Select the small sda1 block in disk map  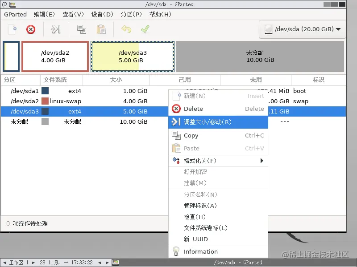pos(11,57)
